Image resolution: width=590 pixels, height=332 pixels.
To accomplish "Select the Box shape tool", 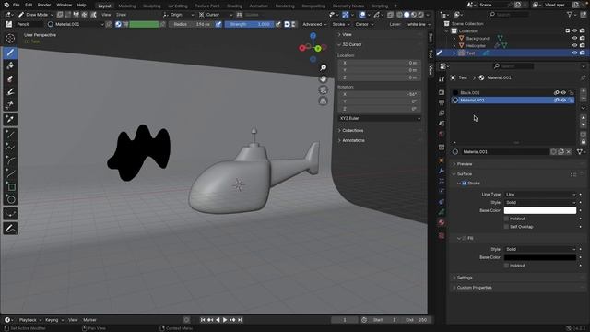I will pos(10,187).
